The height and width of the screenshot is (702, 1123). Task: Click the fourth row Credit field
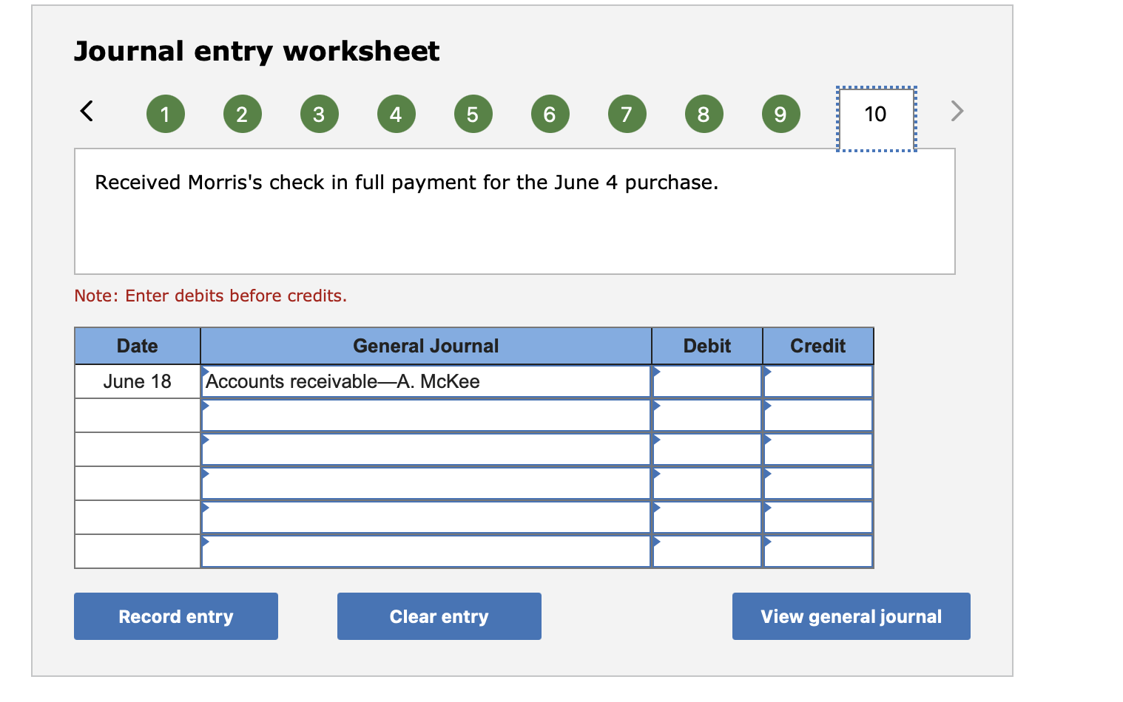[818, 483]
